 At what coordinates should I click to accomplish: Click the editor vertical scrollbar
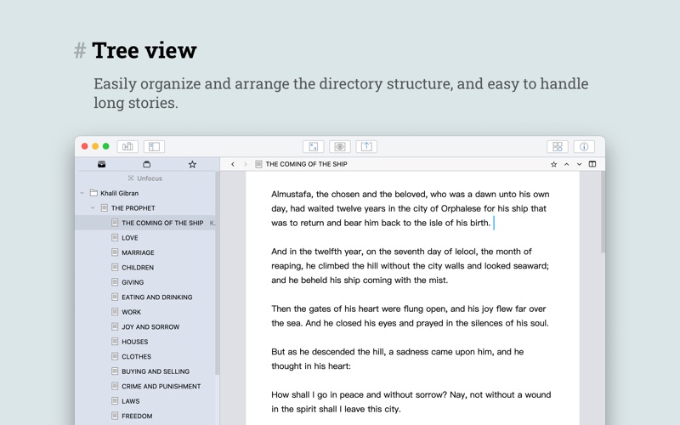pos(603,212)
